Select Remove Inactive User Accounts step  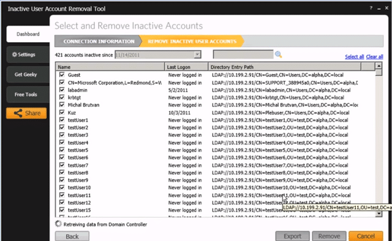(192, 41)
